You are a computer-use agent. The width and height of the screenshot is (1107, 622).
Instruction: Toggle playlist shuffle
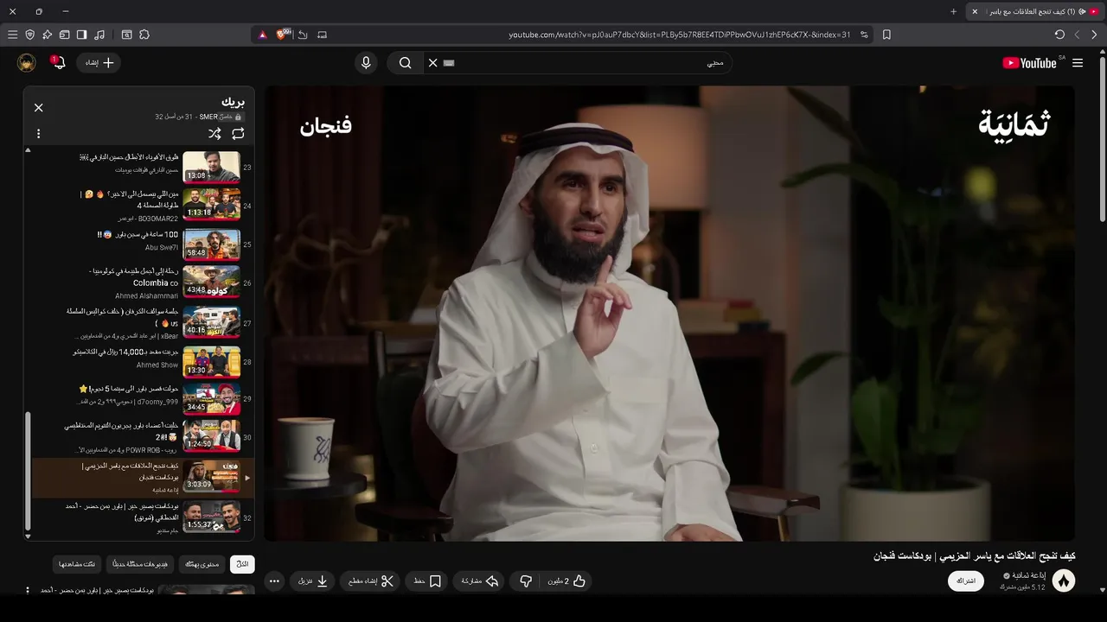tap(214, 134)
